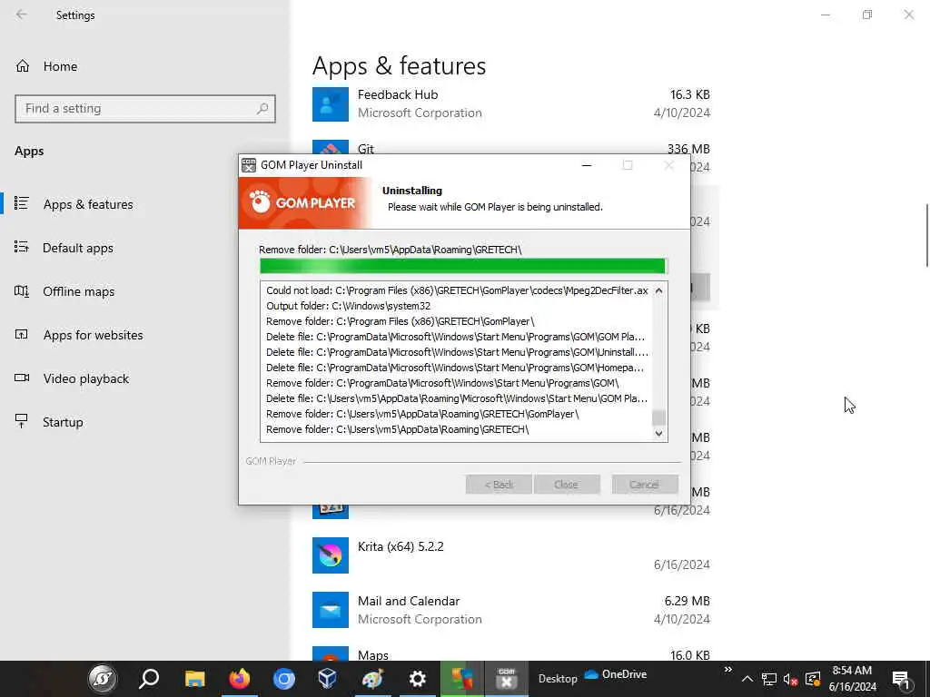This screenshot has width=930, height=697.
Task: Select the Maps app entry
Action: 511,653
